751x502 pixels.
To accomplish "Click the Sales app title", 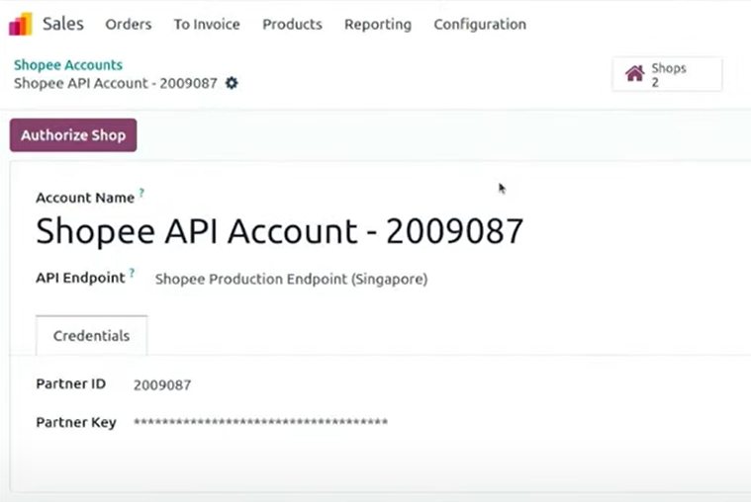I will (x=63, y=24).
